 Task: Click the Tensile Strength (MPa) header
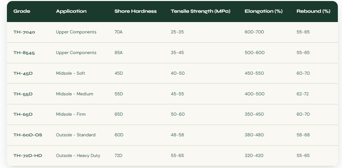click(x=200, y=11)
